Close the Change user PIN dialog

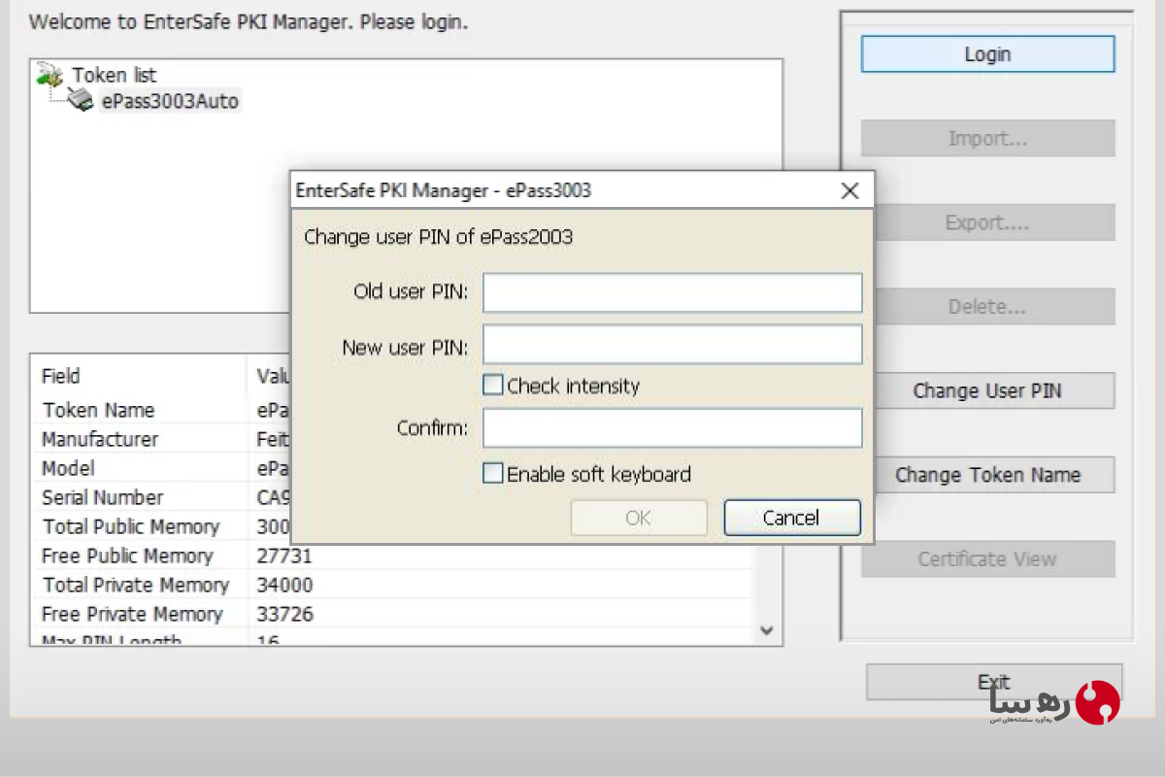coord(849,191)
